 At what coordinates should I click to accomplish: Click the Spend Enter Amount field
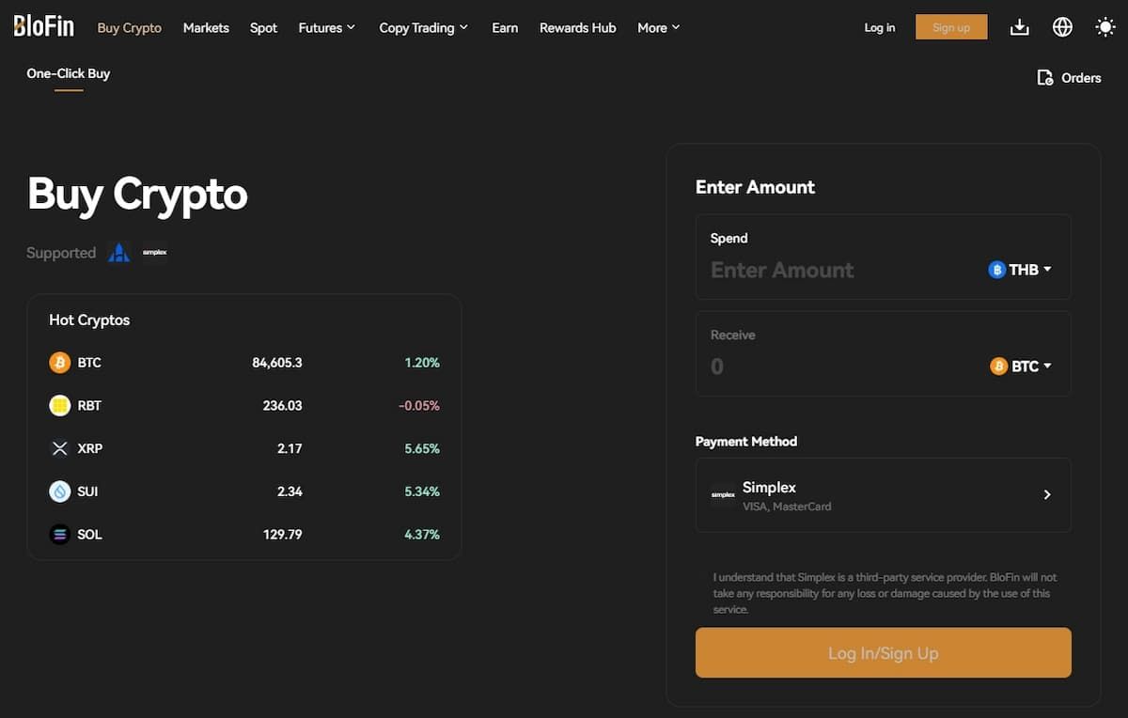point(837,271)
